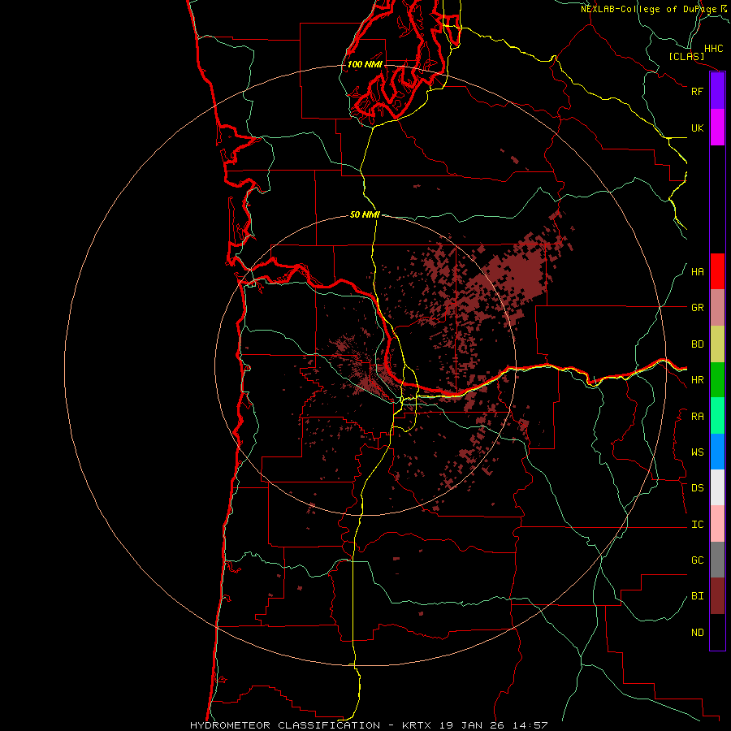Click the UK magenta legend swatch
731x731 pixels.
click(717, 128)
